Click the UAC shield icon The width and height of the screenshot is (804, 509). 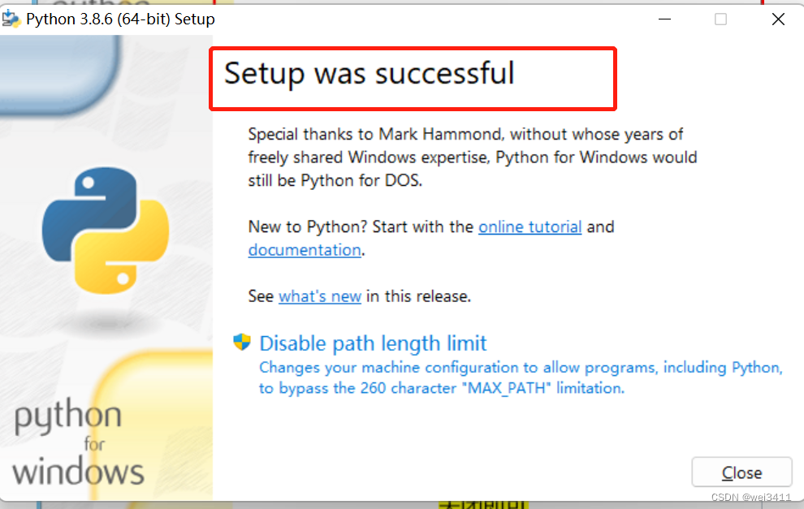242,342
